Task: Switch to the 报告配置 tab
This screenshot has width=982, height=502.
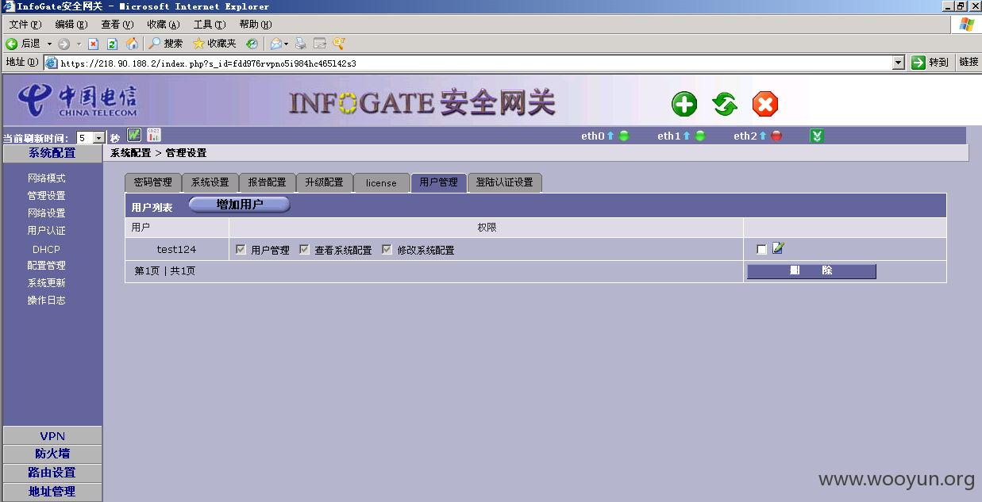Action: tap(268, 182)
